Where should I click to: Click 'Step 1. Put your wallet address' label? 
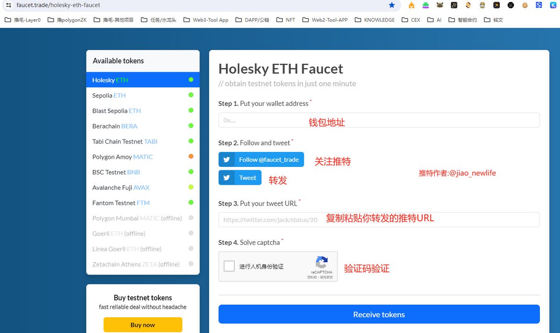tap(263, 104)
